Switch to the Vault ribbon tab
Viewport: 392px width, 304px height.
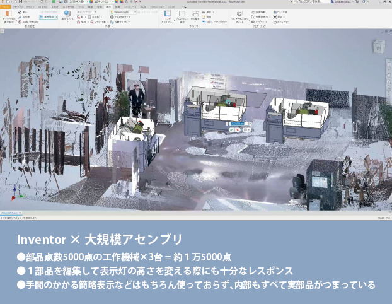pyautogui.click(x=143, y=7)
